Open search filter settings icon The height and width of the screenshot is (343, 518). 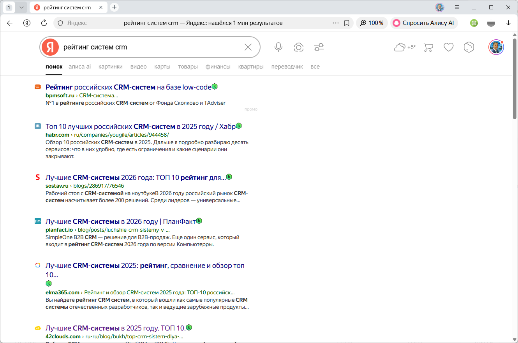pyautogui.click(x=319, y=47)
